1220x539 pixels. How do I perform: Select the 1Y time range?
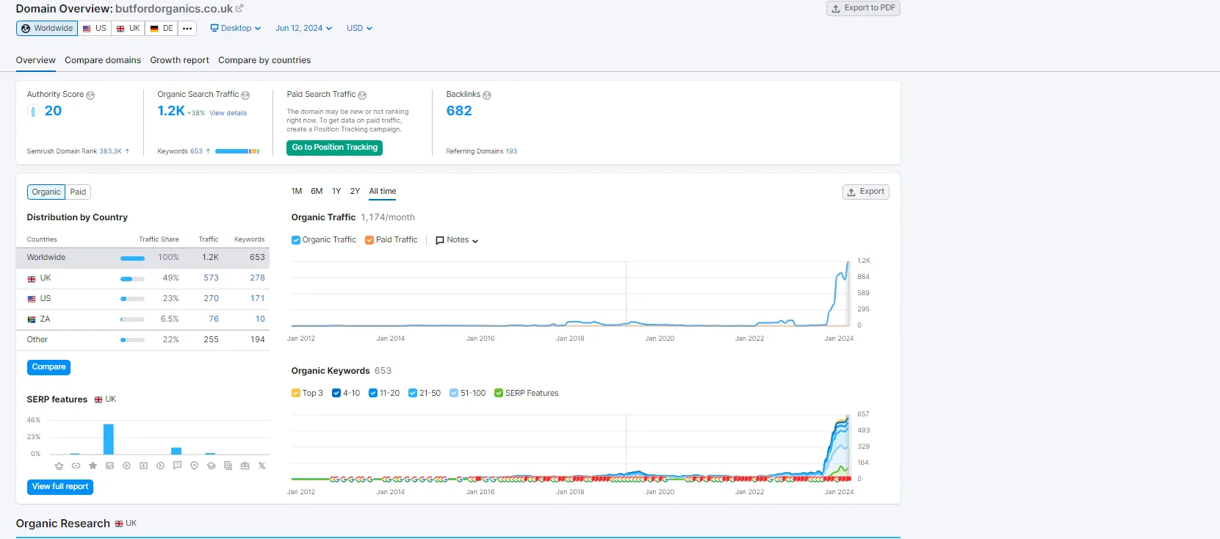(336, 192)
